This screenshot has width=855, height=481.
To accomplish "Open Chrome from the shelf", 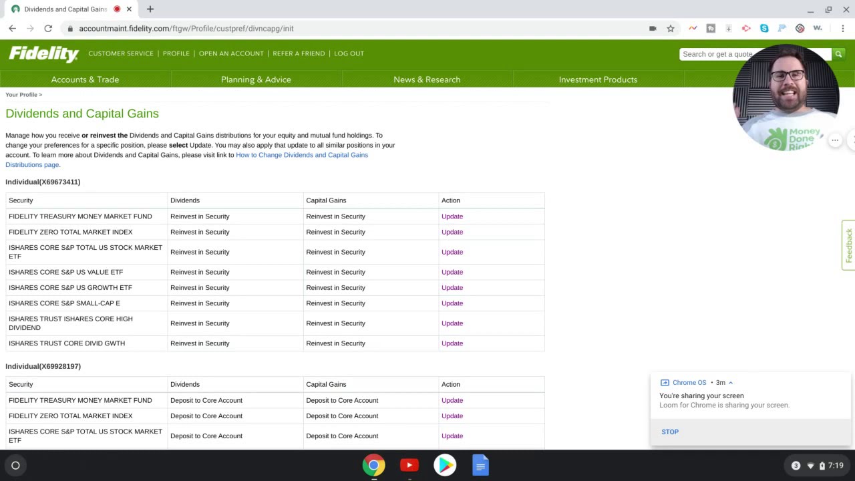I will [x=374, y=466].
